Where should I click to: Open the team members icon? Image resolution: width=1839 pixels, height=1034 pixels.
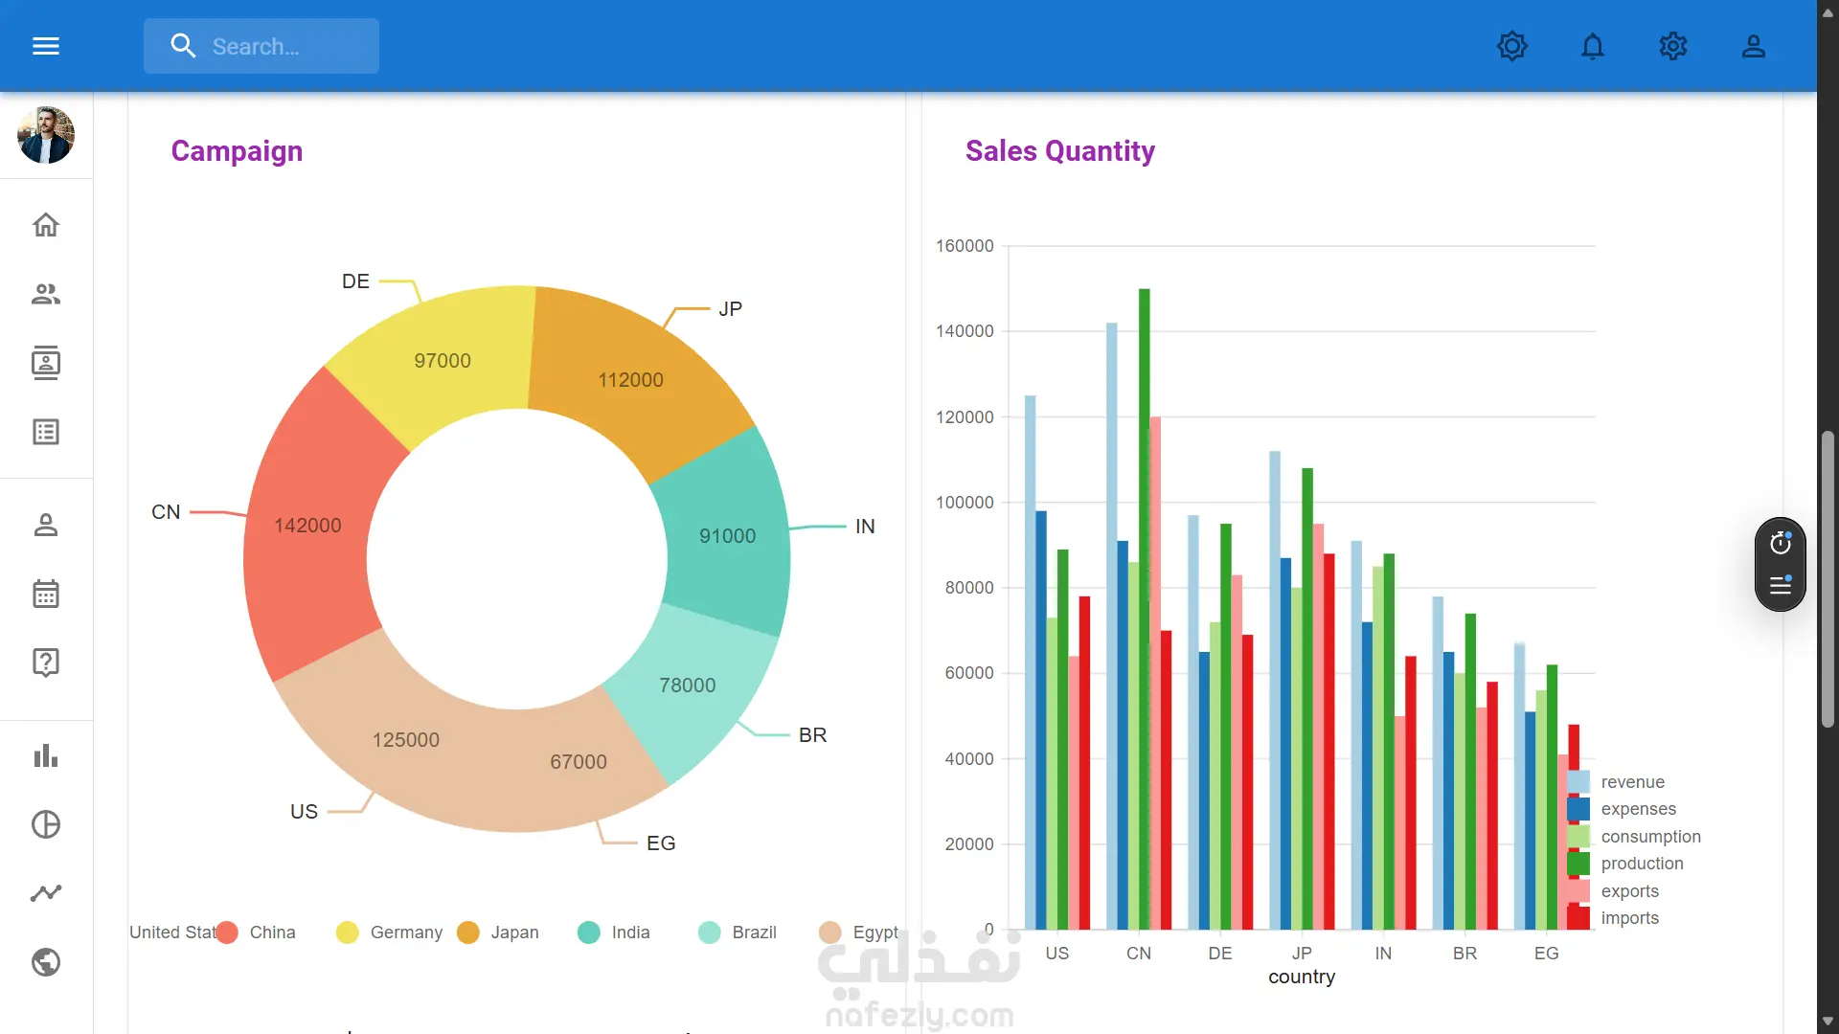(46, 294)
